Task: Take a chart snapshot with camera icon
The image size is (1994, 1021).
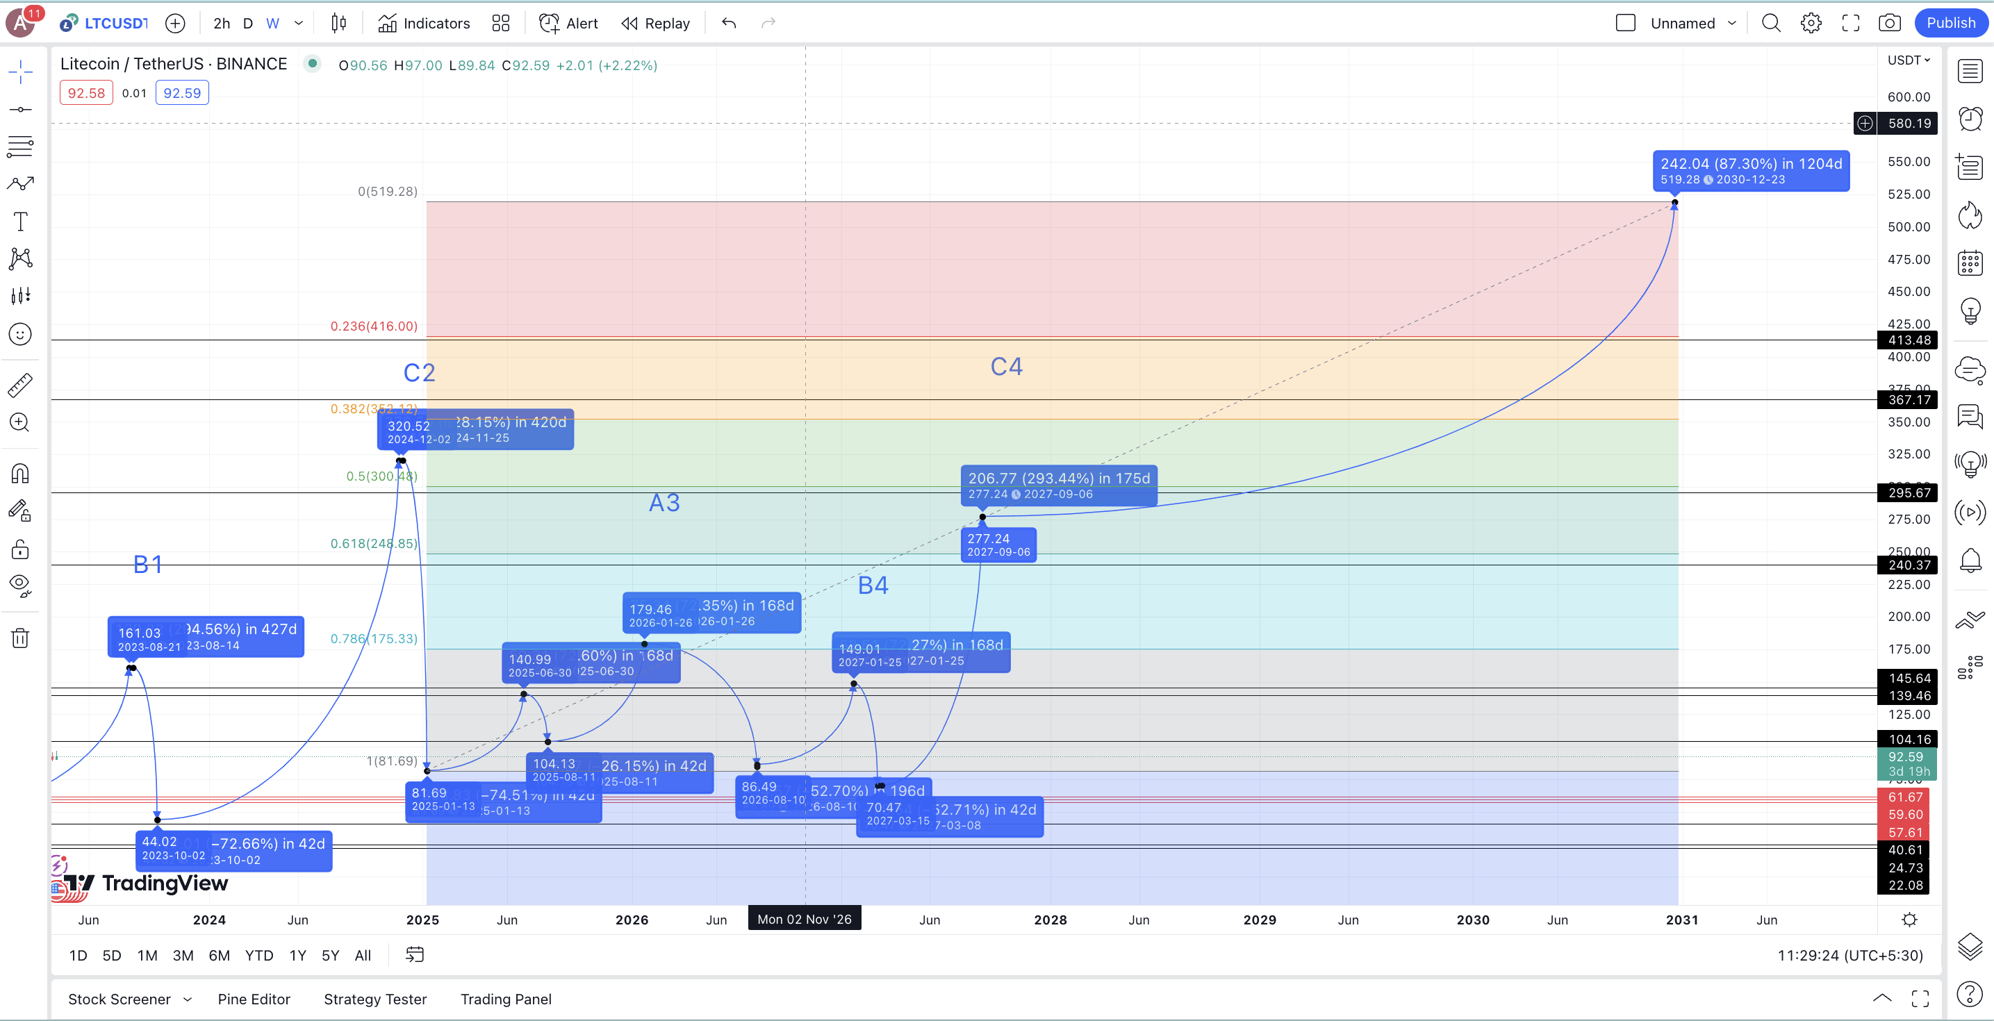Action: [1890, 23]
